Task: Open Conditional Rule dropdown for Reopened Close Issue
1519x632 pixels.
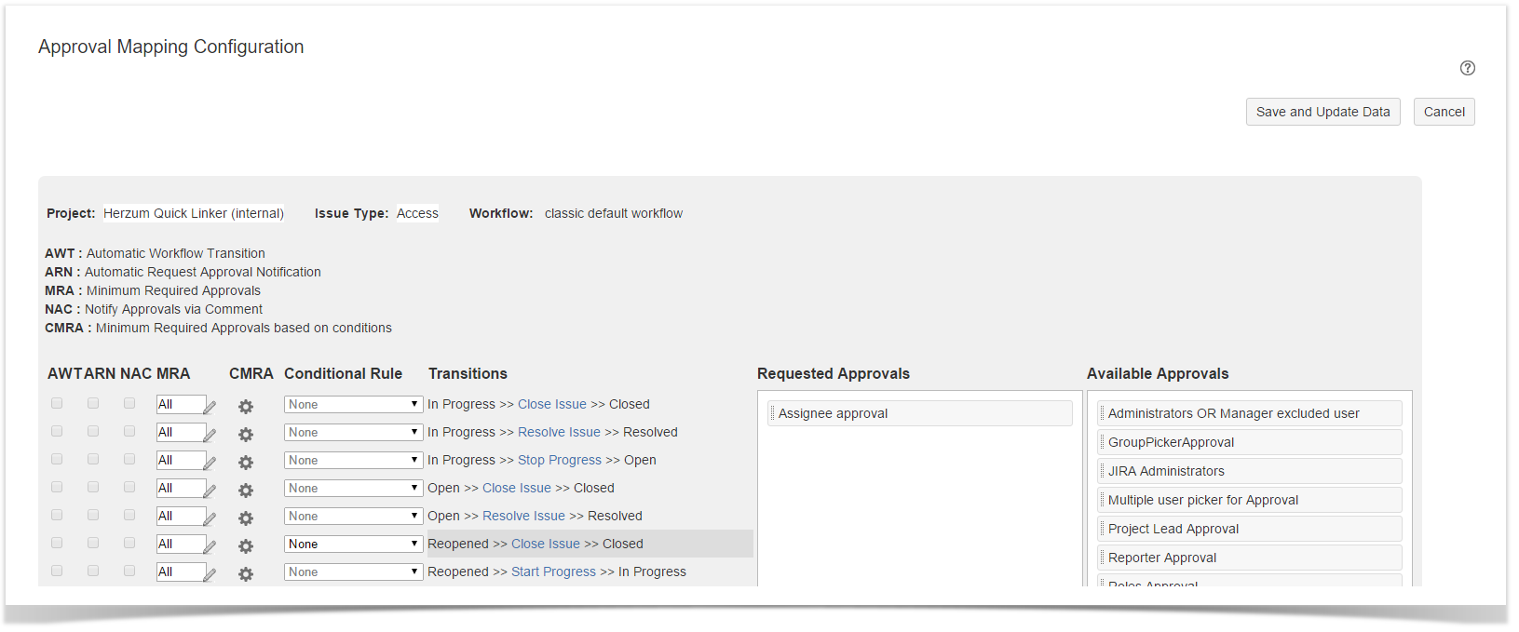Action: 353,544
